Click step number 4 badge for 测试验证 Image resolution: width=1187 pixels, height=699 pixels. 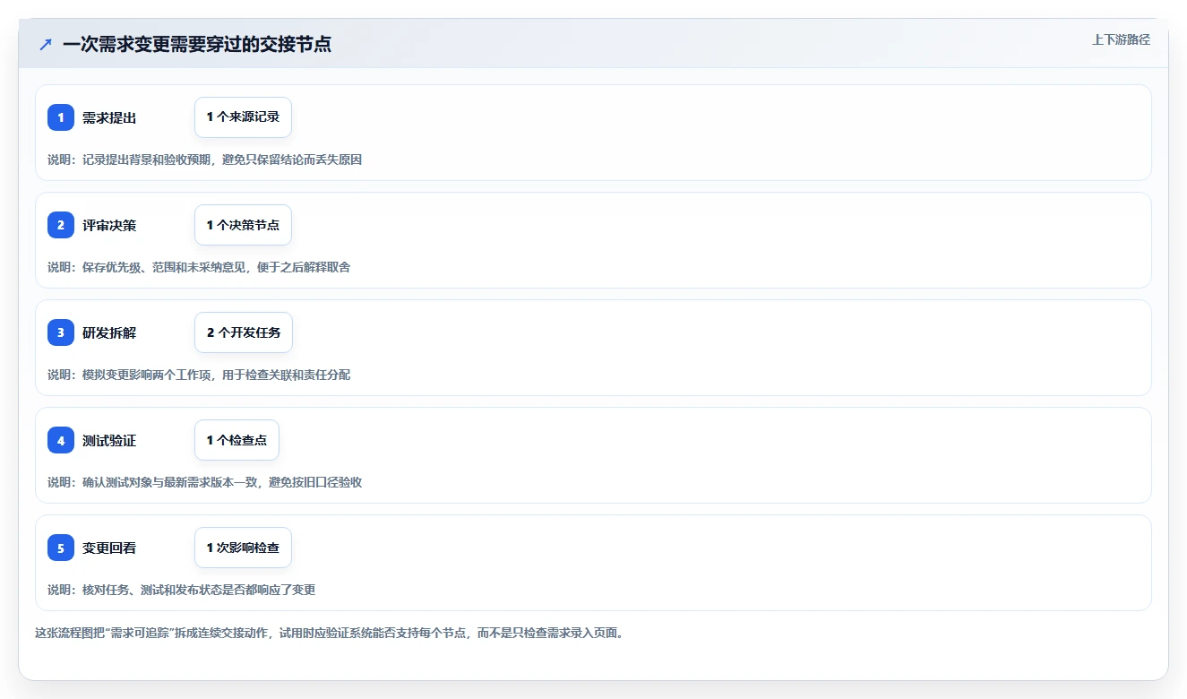[x=61, y=440]
